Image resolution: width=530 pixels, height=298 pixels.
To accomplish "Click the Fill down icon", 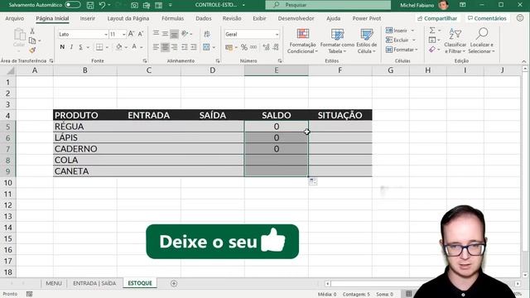I will (x=432, y=40).
